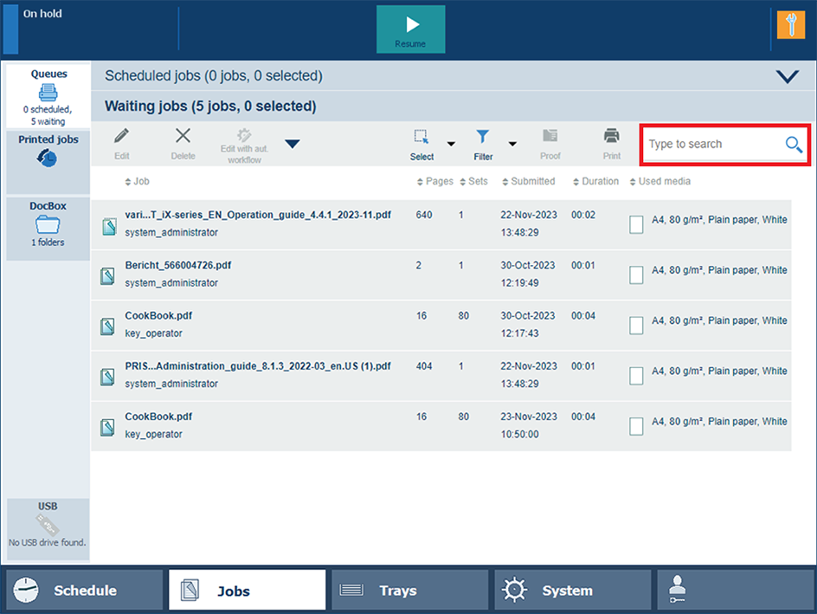Open the wrench maintenance icon
The height and width of the screenshot is (614, 817).
[791, 25]
